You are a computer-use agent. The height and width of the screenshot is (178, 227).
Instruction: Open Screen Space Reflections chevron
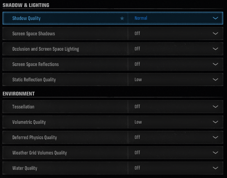click(x=215, y=64)
